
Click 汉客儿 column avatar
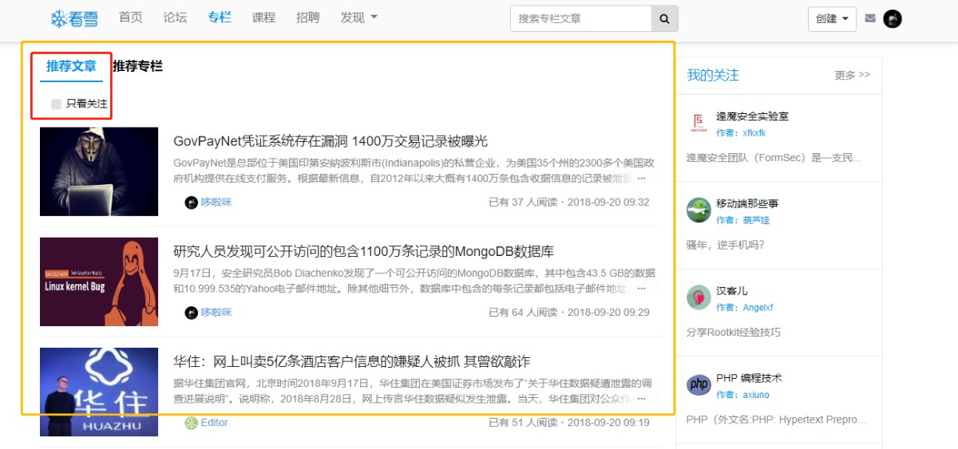[x=699, y=297]
